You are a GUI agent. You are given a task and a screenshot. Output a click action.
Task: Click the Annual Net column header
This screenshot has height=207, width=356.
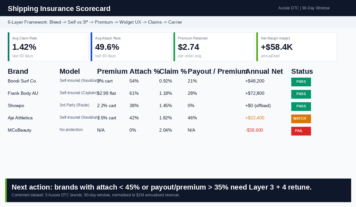coord(264,71)
